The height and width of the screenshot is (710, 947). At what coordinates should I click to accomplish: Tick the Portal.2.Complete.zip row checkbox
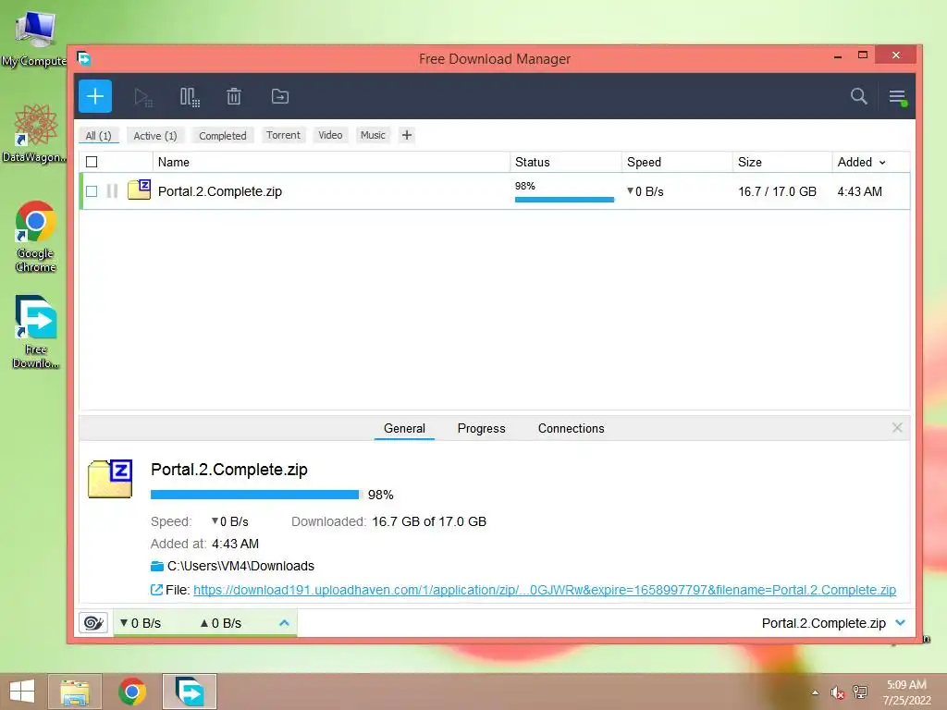92,191
